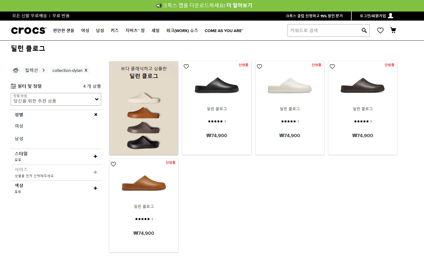Expand the 색상 filter section

[x=95, y=188]
